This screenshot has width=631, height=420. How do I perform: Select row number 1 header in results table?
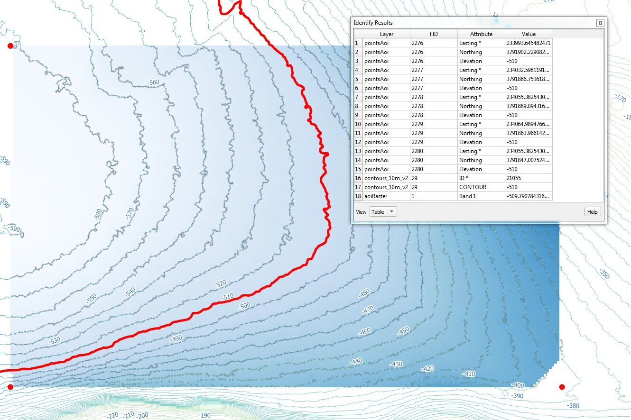[358, 43]
